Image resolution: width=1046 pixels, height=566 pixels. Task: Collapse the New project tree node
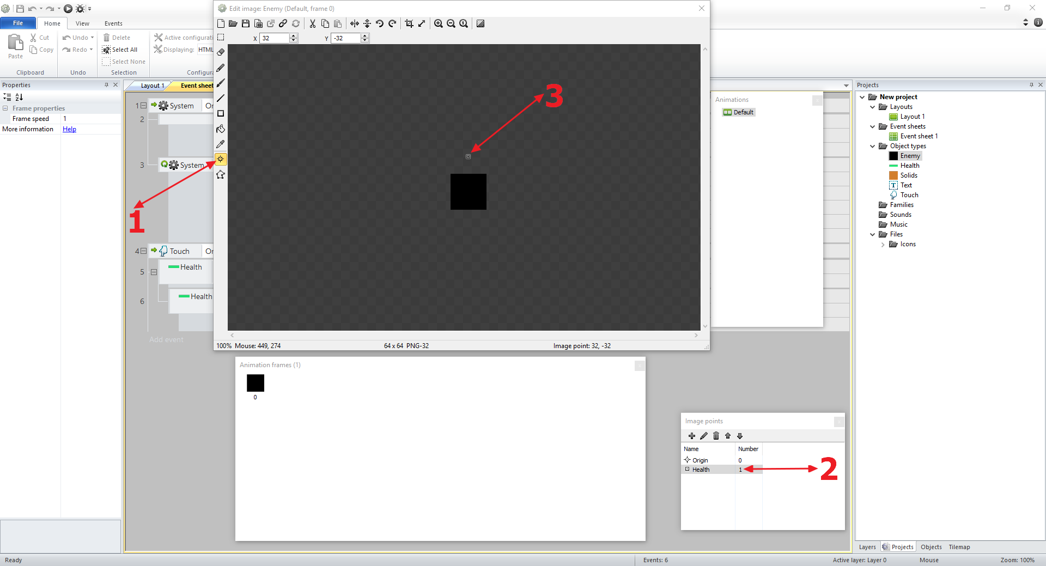tap(862, 97)
